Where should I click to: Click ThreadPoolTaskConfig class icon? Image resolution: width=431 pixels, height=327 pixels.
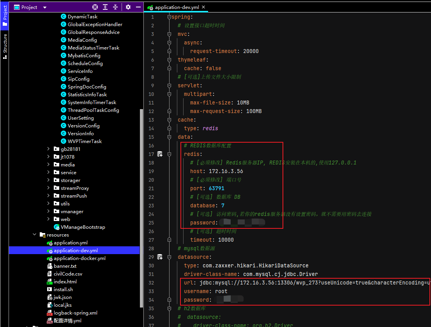point(64,110)
